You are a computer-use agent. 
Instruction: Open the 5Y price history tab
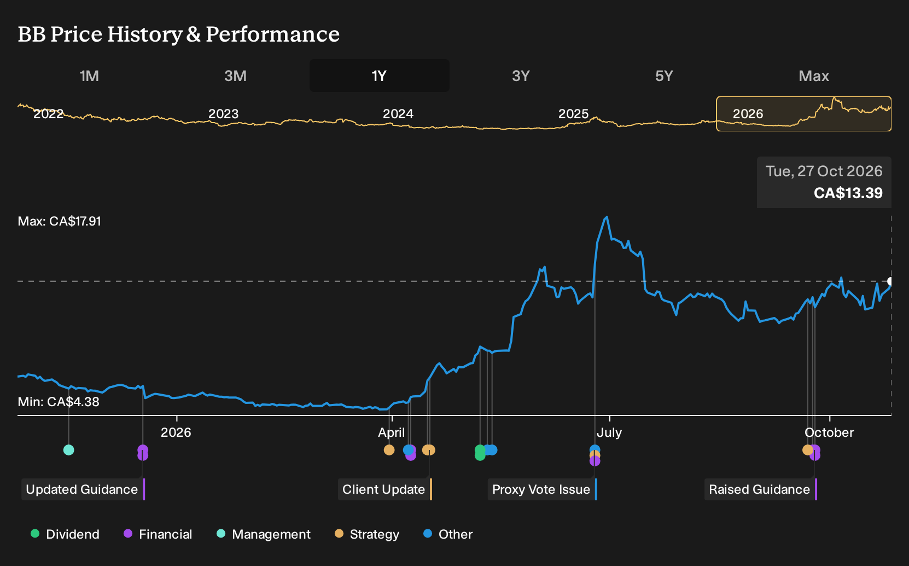pos(664,76)
